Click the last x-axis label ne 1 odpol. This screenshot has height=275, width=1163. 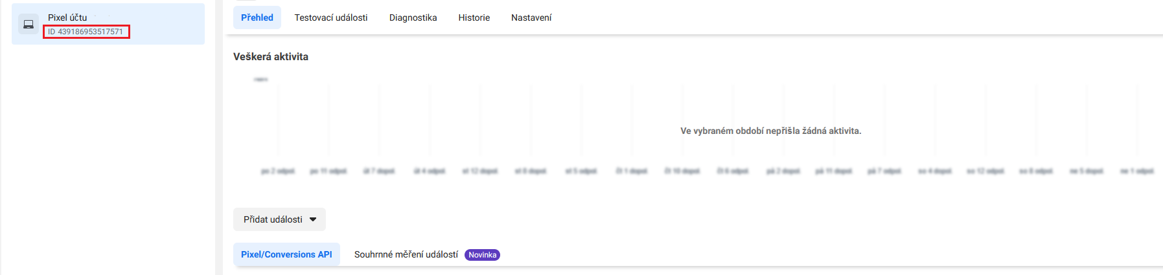tap(1137, 171)
